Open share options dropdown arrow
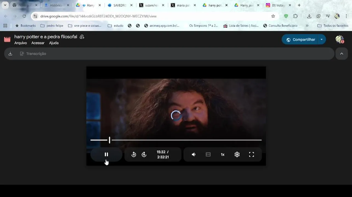Screen dimensions: 352x197 322,39
